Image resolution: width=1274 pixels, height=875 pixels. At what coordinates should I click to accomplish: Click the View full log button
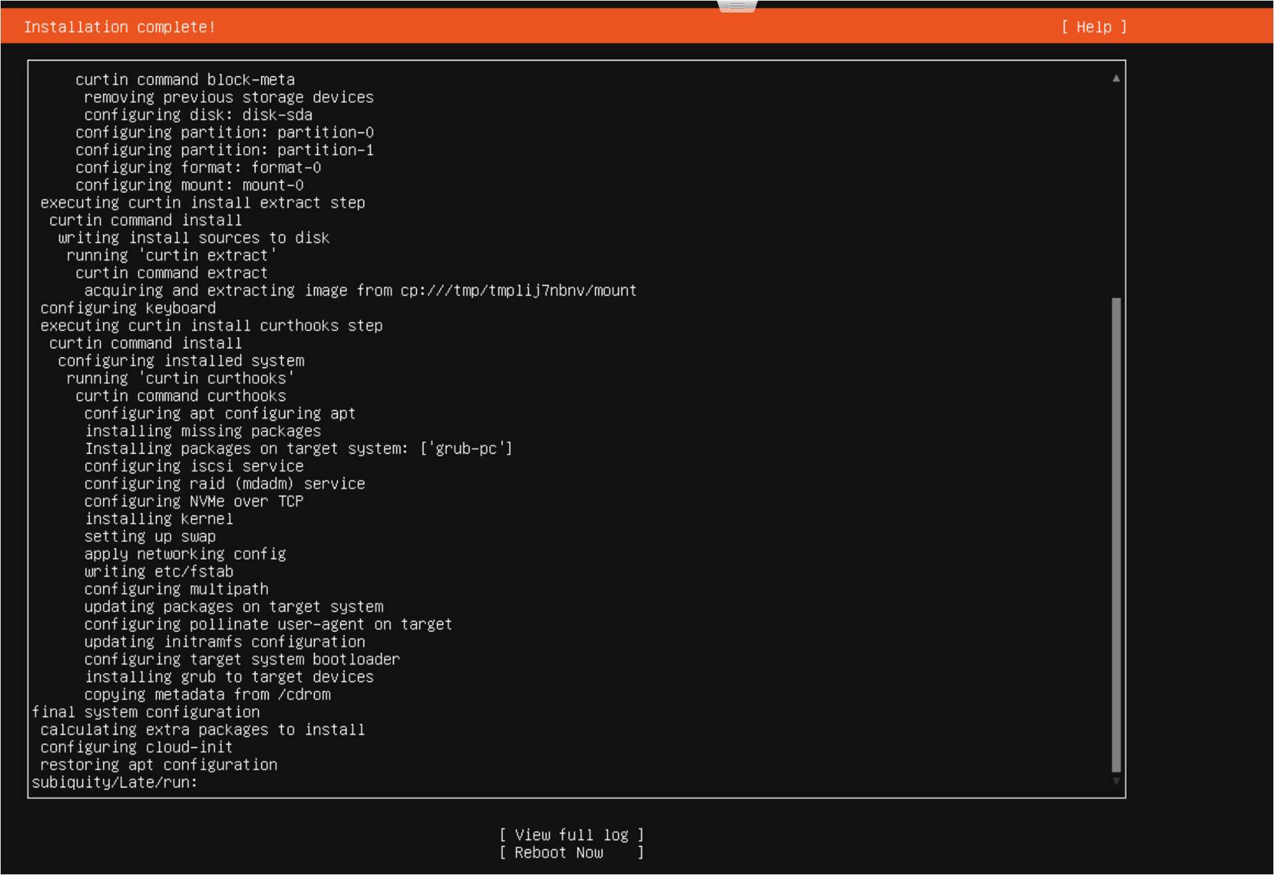click(571, 835)
